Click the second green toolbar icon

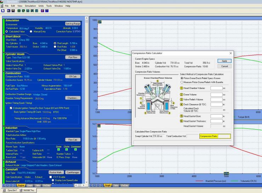pyautogui.click(x=23, y=11)
